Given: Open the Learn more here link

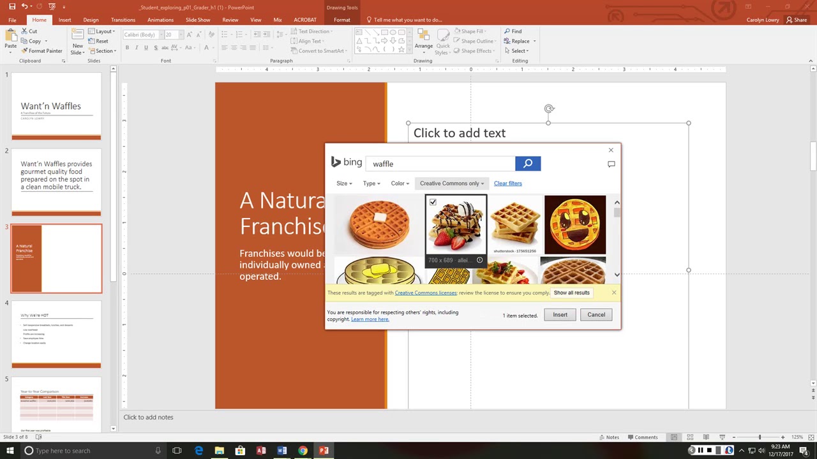Looking at the screenshot, I should (370, 319).
